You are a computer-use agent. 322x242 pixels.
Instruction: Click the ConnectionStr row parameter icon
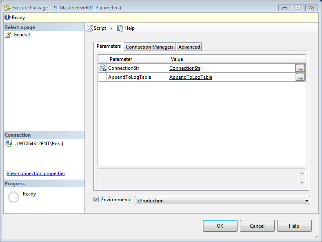(x=102, y=68)
